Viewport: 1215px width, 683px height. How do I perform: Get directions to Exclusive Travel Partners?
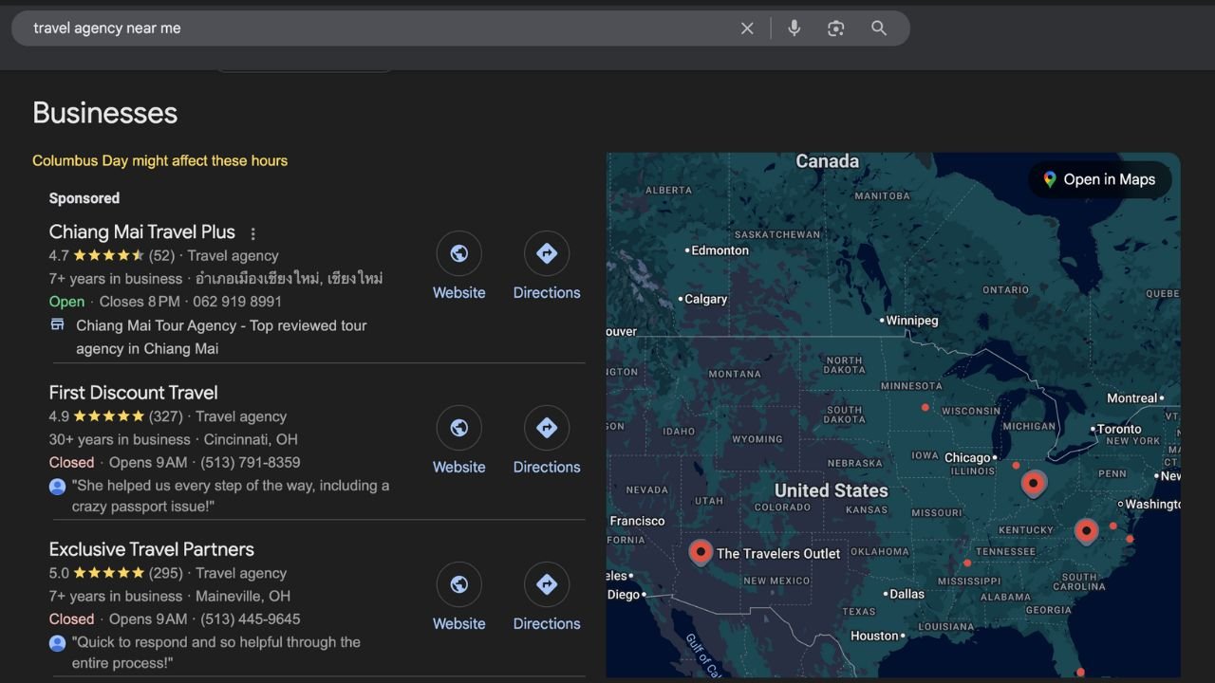[x=547, y=585]
